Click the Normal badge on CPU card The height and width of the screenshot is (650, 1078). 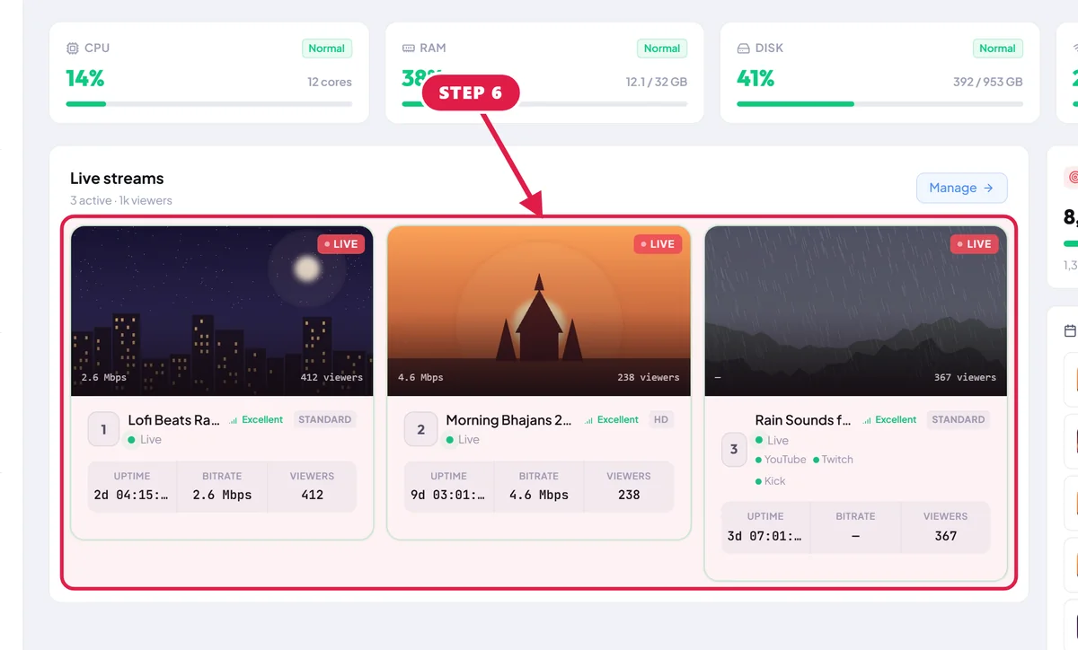click(x=327, y=48)
